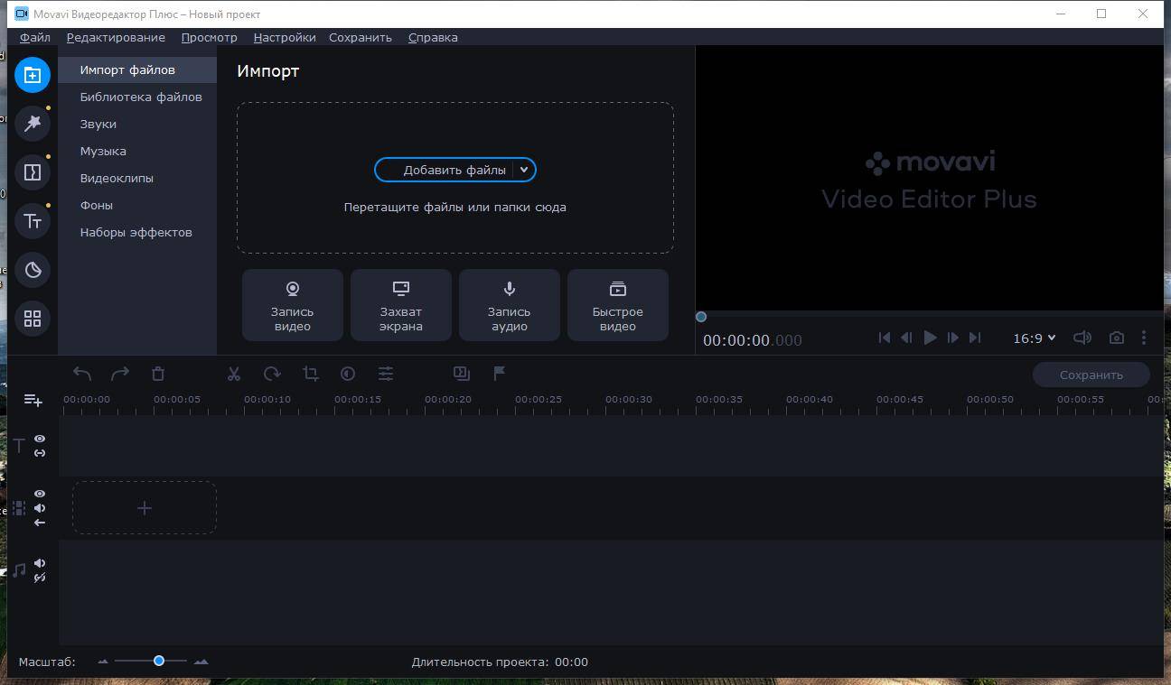Toggle audio track link icon
This screenshot has width=1171, height=685.
tap(40, 578)
